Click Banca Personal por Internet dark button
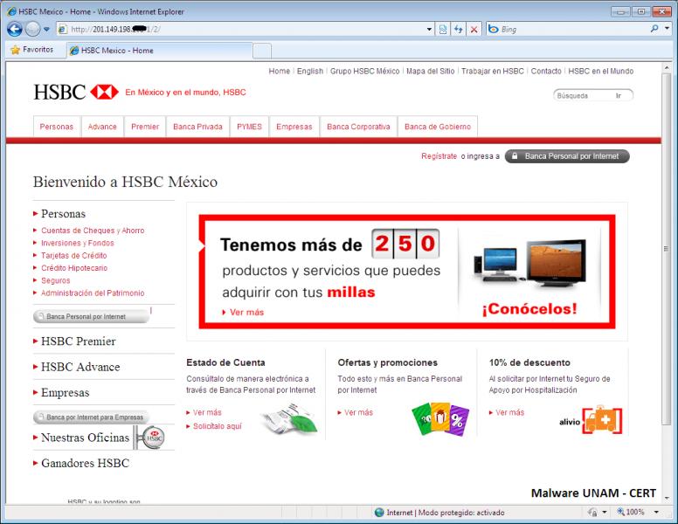 click(567, 156)
